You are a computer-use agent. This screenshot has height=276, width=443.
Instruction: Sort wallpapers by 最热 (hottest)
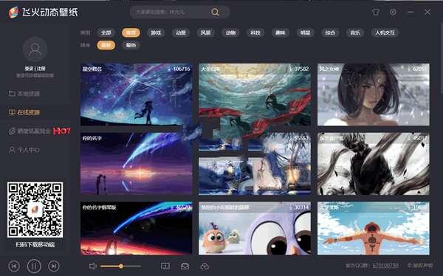(x=131, y=45)
